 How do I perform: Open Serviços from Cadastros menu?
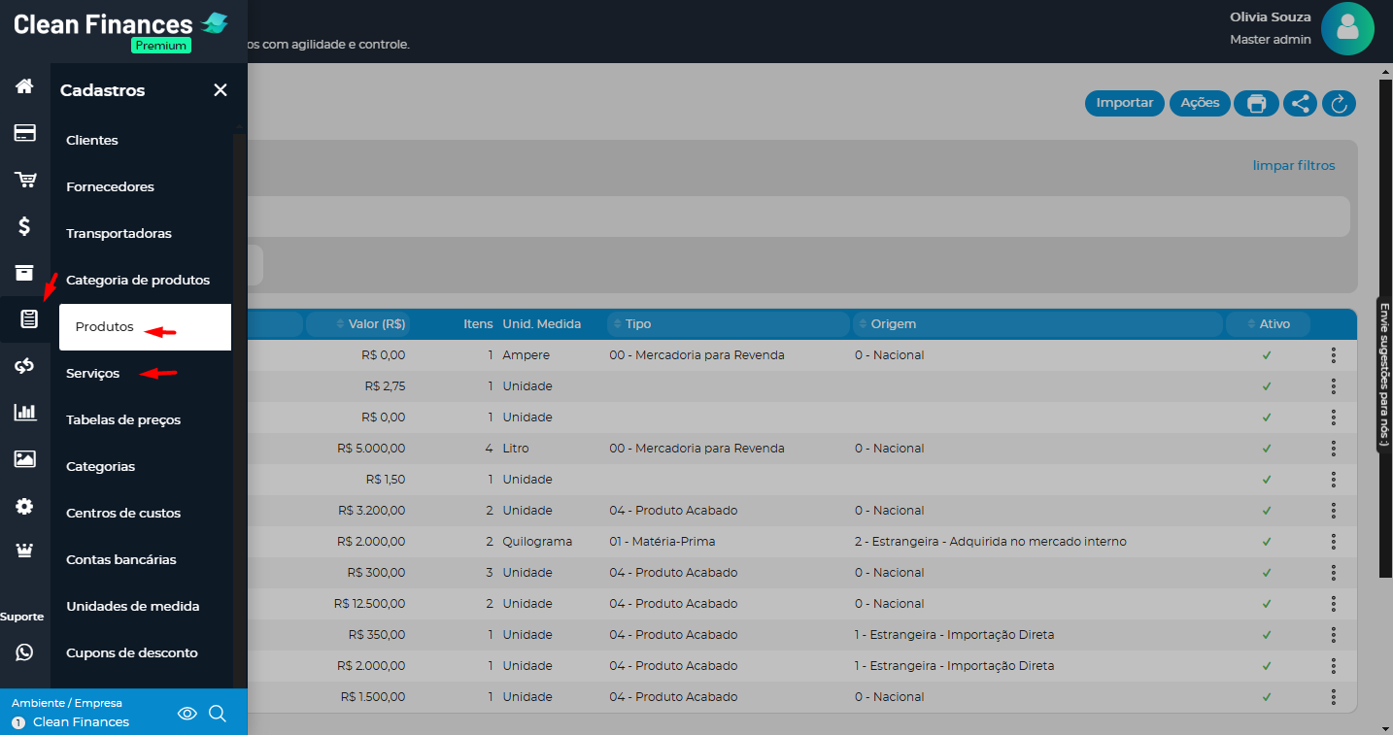tap(93, 374)
